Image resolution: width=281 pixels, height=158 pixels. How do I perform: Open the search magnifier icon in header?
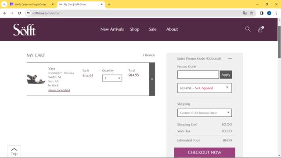[x=248, y=29]
